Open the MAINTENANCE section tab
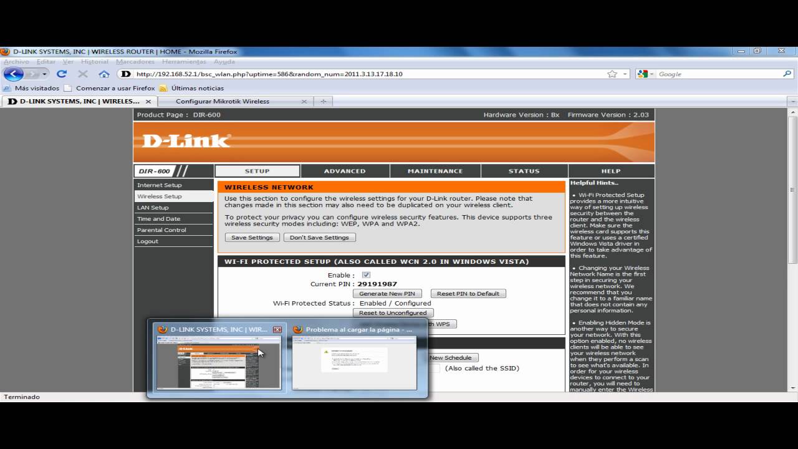This screenshot has height=449, width=798. pyautogui.click(x=435, y=171)
